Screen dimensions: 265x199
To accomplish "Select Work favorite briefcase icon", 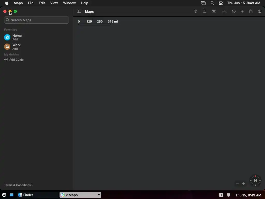I will coord(7,47).
